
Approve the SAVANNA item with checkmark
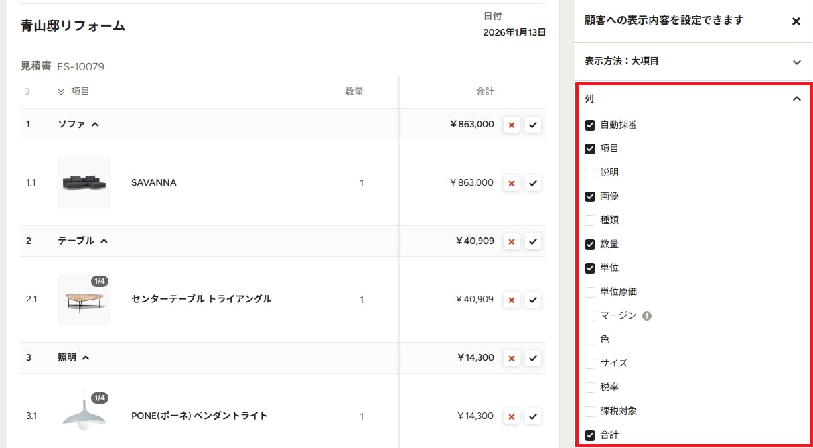533,183
